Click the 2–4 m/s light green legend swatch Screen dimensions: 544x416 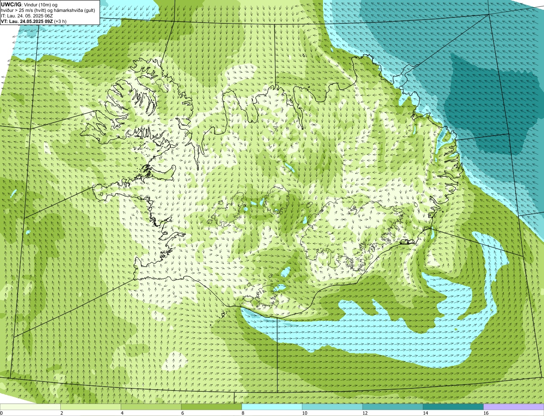(x=91, y=407)
